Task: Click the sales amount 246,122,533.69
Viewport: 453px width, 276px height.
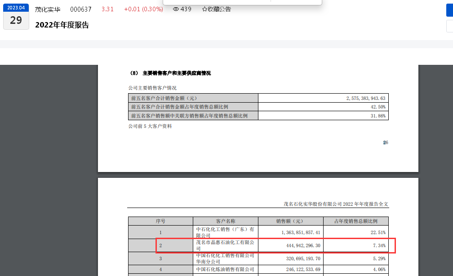Action: click(303, 269)
